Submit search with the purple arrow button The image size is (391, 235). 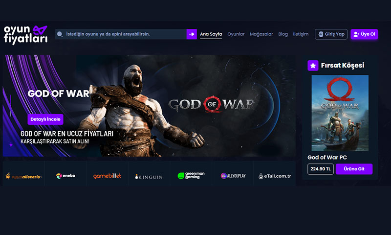pyautogui.click(x=192, y=34)
